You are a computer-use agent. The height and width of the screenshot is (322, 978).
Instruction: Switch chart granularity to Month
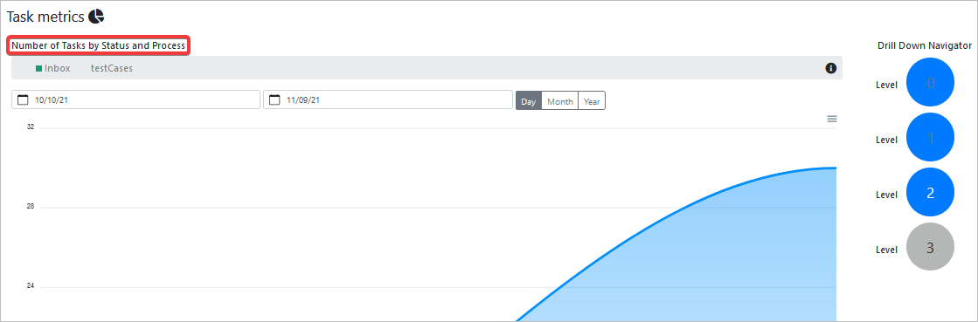tap(560, 101)
